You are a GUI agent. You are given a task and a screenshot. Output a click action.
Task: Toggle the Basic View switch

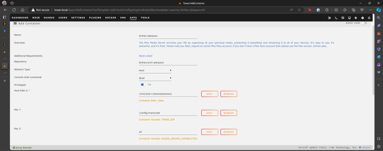pos(364,23)
